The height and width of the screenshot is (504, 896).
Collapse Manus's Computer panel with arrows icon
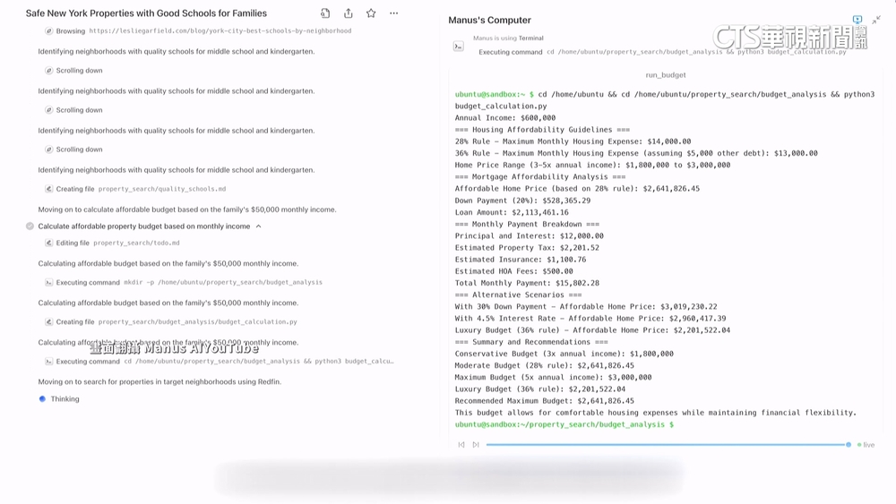876,20
